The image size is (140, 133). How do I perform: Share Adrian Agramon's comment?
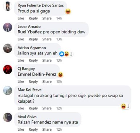(x=47, y=60)
